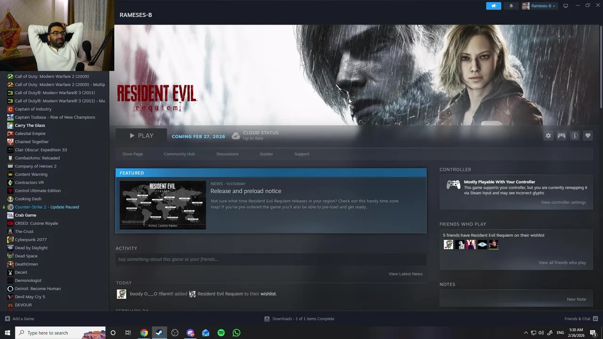Open the notifications bell
This screenshot has width=603, height=339.
[x=511, y=6]
